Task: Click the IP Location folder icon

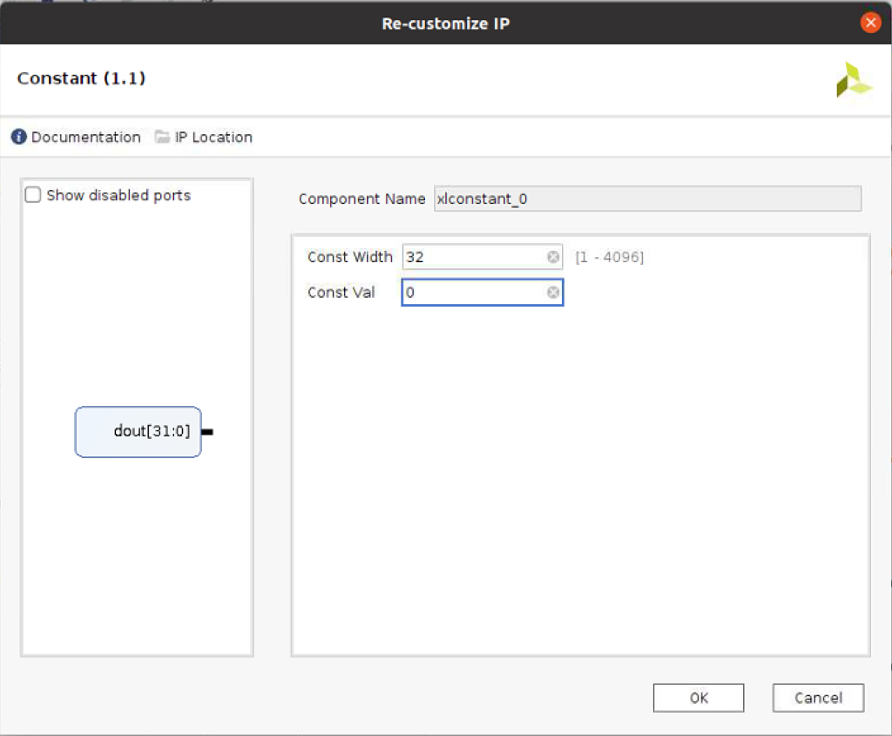Action: point(162,138)
